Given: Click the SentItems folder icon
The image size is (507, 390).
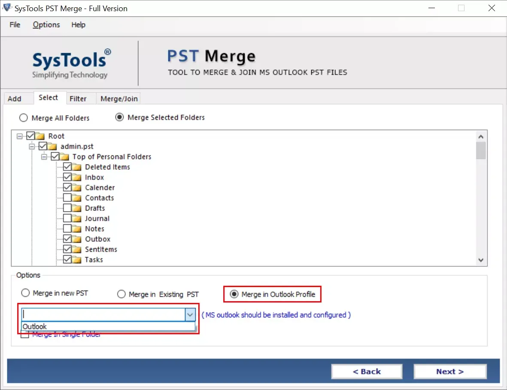Looking at the screenshot, I should click(77, 249).
